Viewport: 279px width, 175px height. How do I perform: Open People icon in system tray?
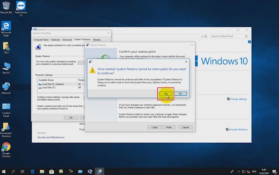tap(231, 172)
